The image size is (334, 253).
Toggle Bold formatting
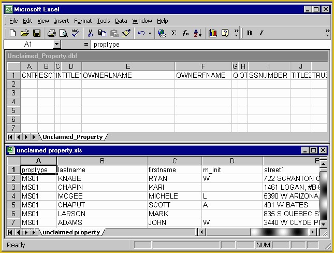[249, 33]
